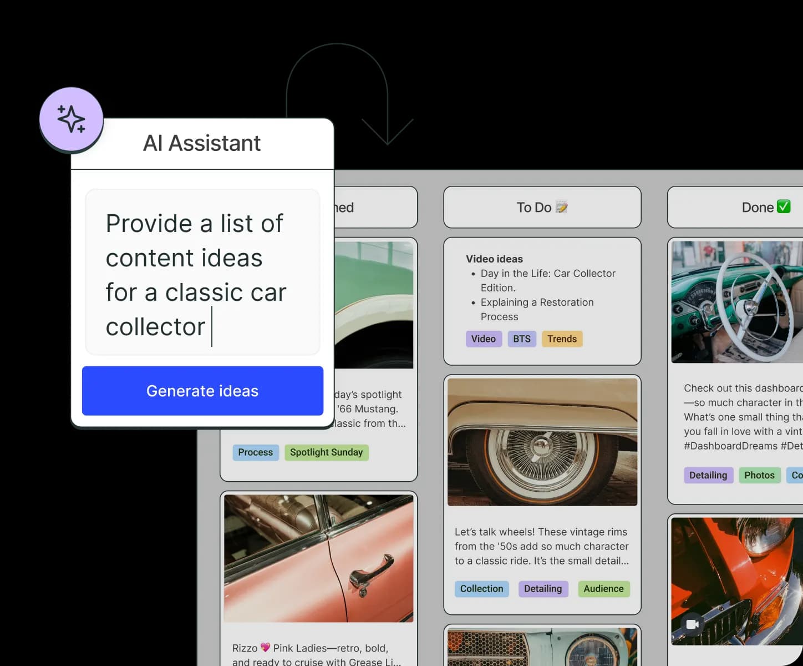The width and height of the screenshot is (803, 666).
Task: Click the purple AI Assistant sparkle icon
Action: coord(72,118)
